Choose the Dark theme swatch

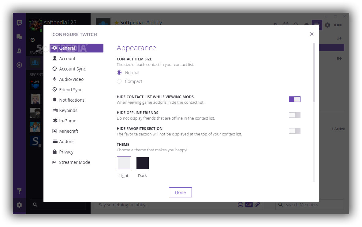point(143,163)
